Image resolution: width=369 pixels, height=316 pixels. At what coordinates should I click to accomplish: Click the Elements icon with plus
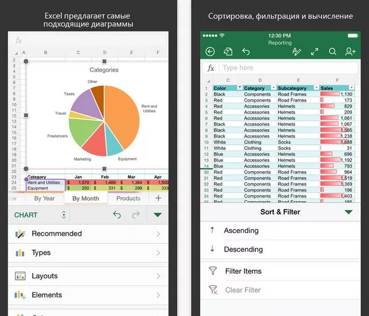coord(20,295)
